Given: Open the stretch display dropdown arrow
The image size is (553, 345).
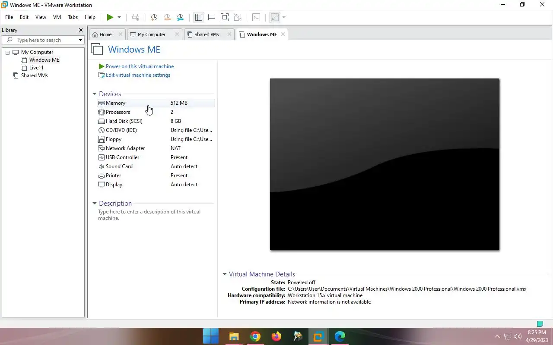Looking at the screenshot, I should 284,17.
